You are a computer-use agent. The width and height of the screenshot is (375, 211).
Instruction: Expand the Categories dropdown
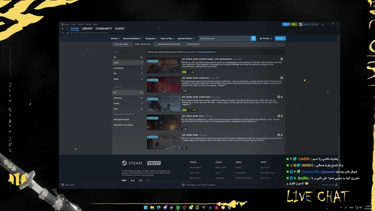(x=151, y=38)
